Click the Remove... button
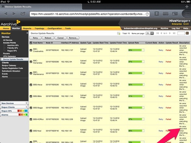The height and width of the screenshot is (143, 191). coord(73,38)
